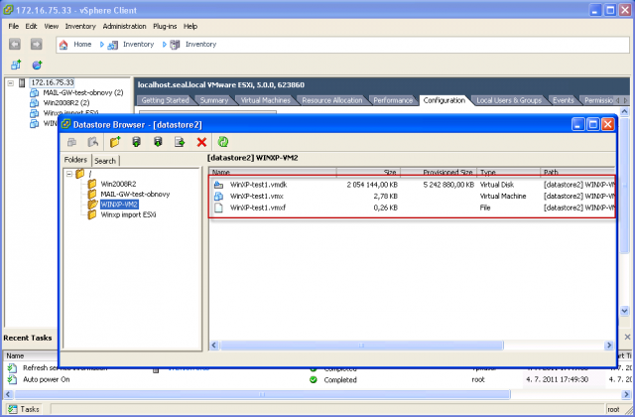Collapse the 172.16.75.33 host tree node

coord(11,83)
